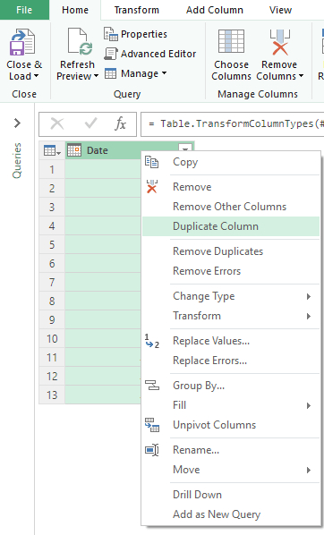Image resolution: width=324 pixels, height=535 pixels.
Task: Click the Close & Load icon
Action: (x=22, y=42)
